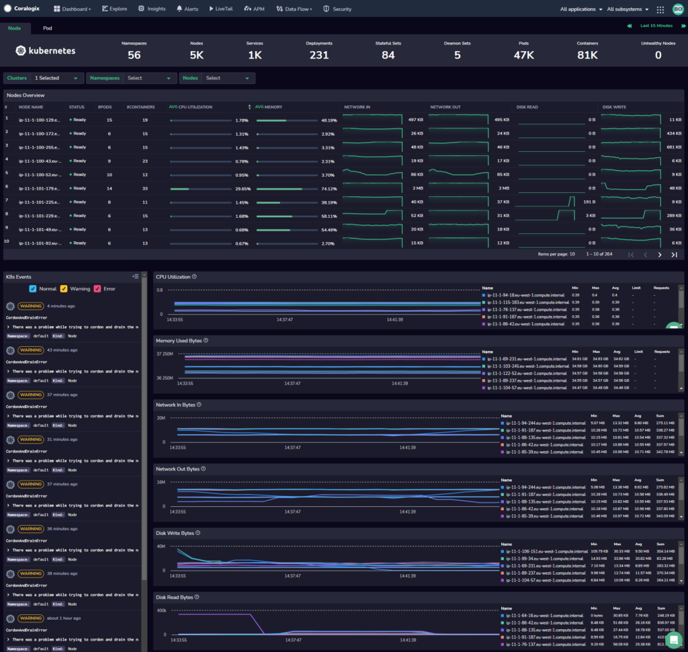Open the All subsystems dropdown
Viewport: 688px width, 652px height.
pos(628,9)
